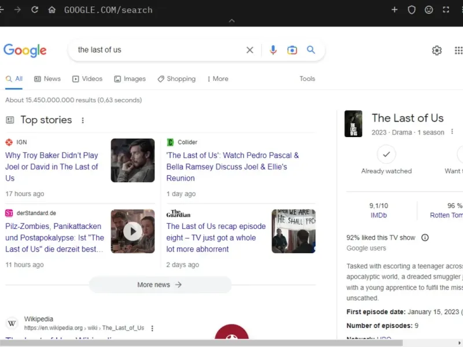This screenshot has height=347, width=463.
Task: Click '11 hours ago' timestamp
Action: (24, 265)
